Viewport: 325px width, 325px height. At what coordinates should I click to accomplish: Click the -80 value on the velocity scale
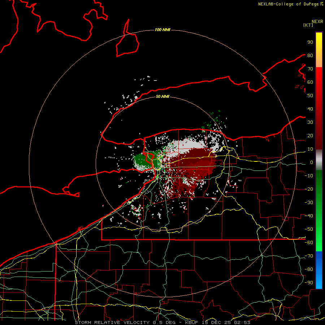coord(309,269)
